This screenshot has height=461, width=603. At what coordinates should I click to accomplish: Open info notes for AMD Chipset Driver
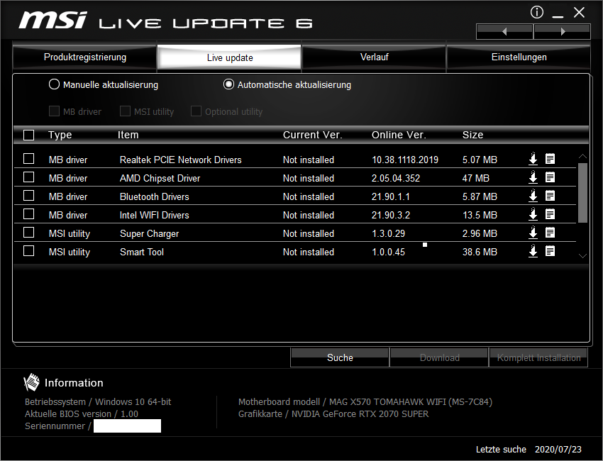click(x=550, y=177)
